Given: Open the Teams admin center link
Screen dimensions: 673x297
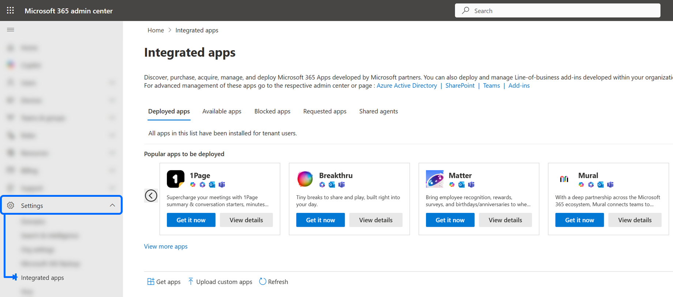Looking at the screenshot, I should (491, 86).
